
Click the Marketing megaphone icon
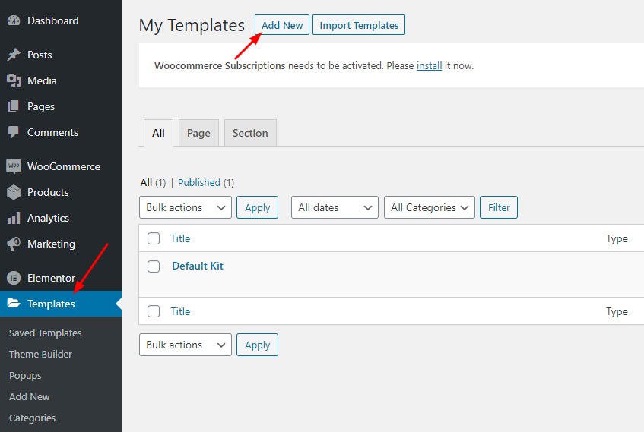pyautogui.click(x=14, y=244)
